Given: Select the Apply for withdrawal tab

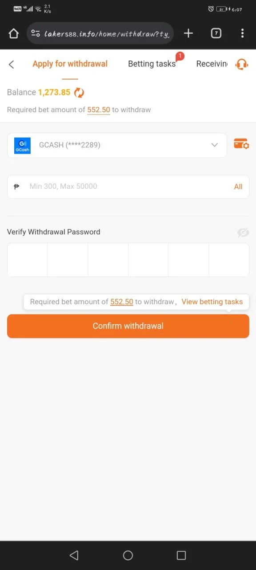Looking at the screenshot, I should coord(70,64).
